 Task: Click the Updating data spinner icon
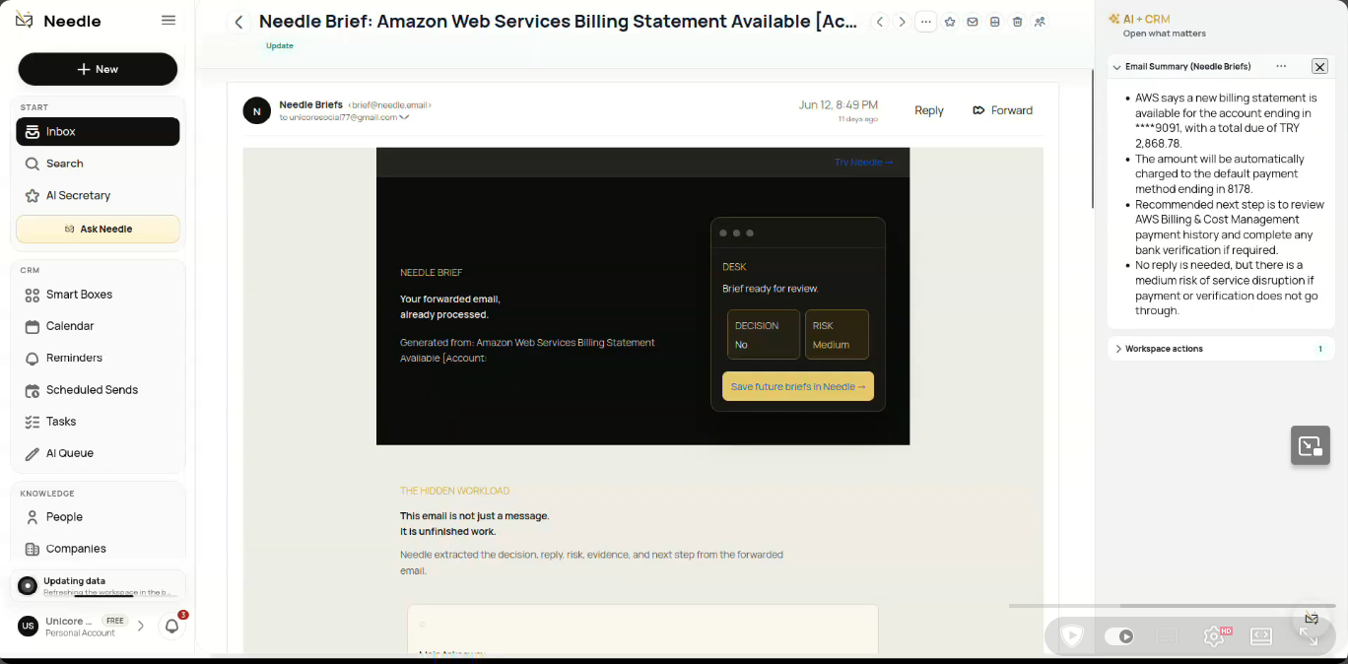pyautogui.click(x=28, y=586)
